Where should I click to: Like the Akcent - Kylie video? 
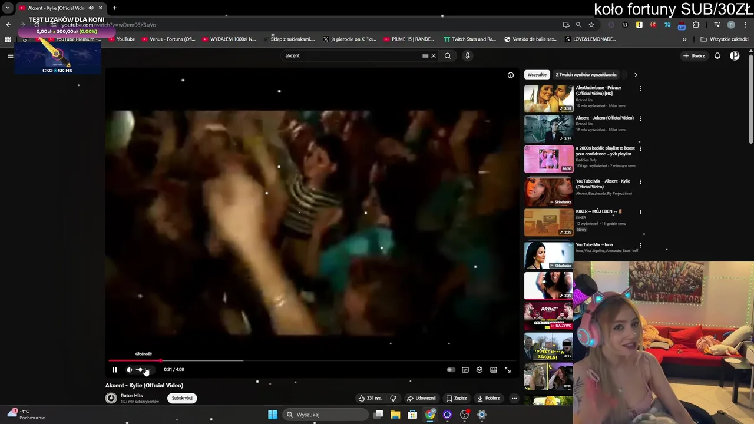coord(370,398)
